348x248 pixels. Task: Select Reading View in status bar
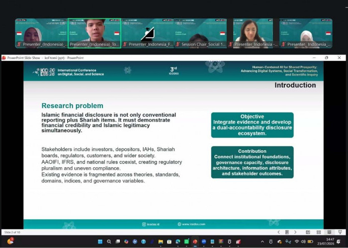pyautogui.click(x=329, y=232)
